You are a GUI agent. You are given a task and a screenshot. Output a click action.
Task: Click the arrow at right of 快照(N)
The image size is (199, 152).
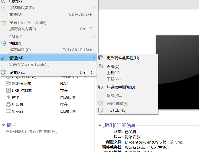(94, 43)
